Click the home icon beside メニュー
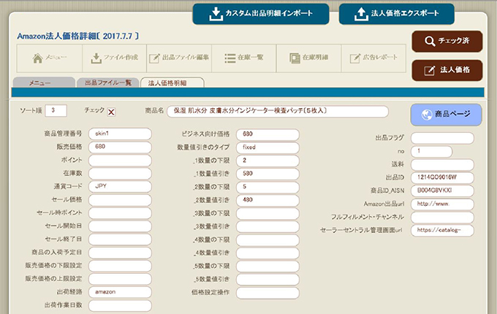This screenshot has width=497, height=314. click(38, 58)
